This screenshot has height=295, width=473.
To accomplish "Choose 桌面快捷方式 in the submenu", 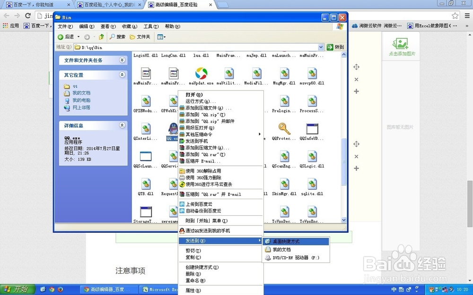I will point(296,241).
